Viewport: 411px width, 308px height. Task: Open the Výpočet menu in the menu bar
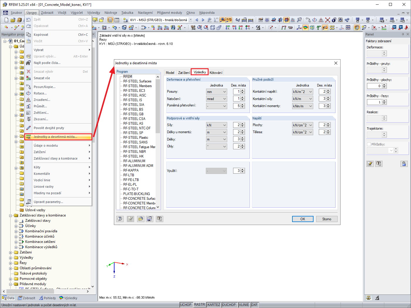(77, 13)
